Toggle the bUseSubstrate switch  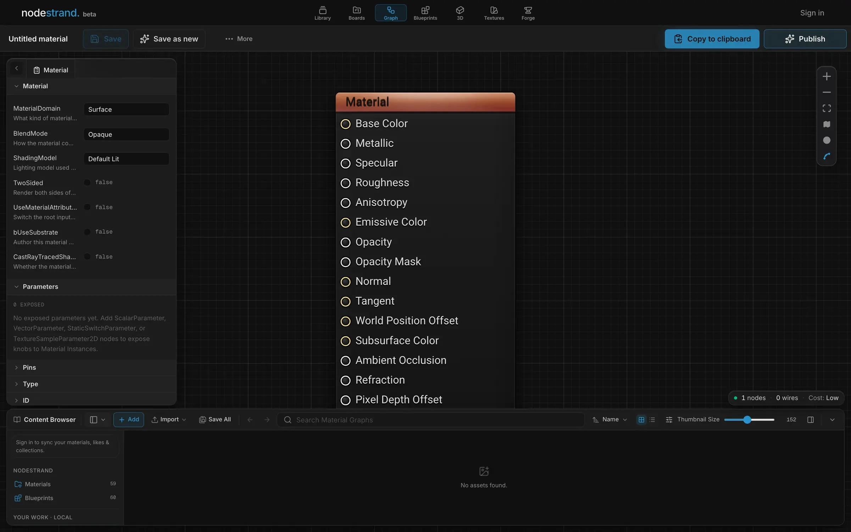(87, 232)
